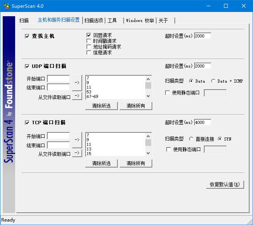Add UDP port range with arrow button

tap(77, 83)
